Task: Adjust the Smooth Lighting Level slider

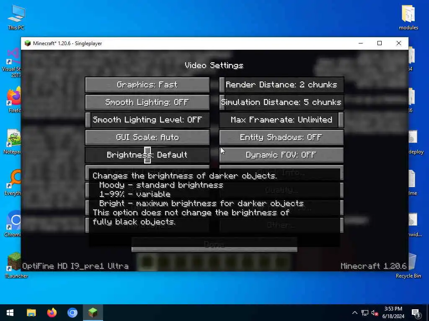Action: pyautogui.click(x=147, y=120)
